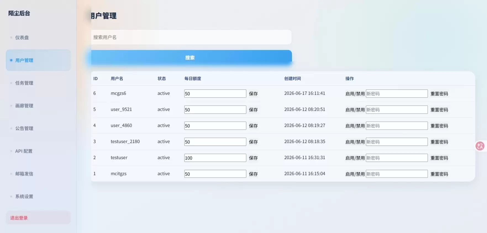Edit daily quota field for user_9521
Viewport: 487px width, 233px height.
click(x=215, y=110)
